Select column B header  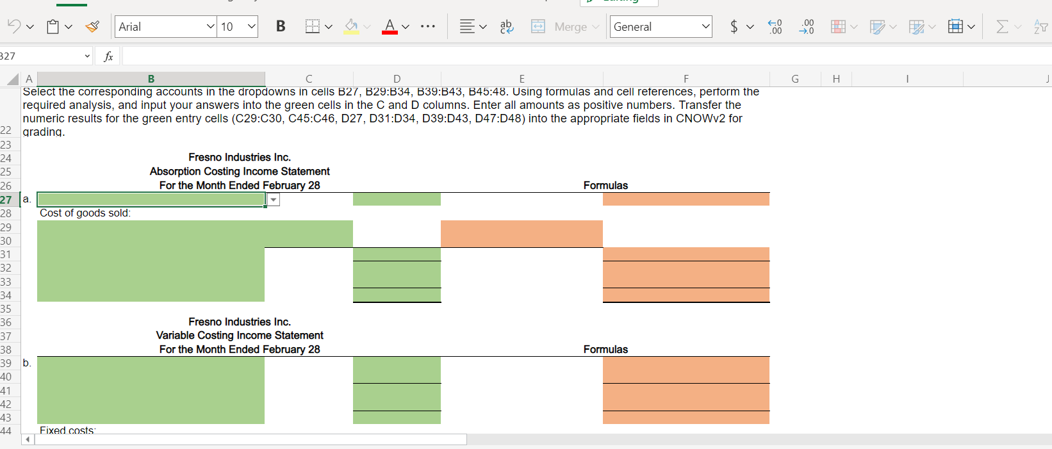(x=151, y=79)
